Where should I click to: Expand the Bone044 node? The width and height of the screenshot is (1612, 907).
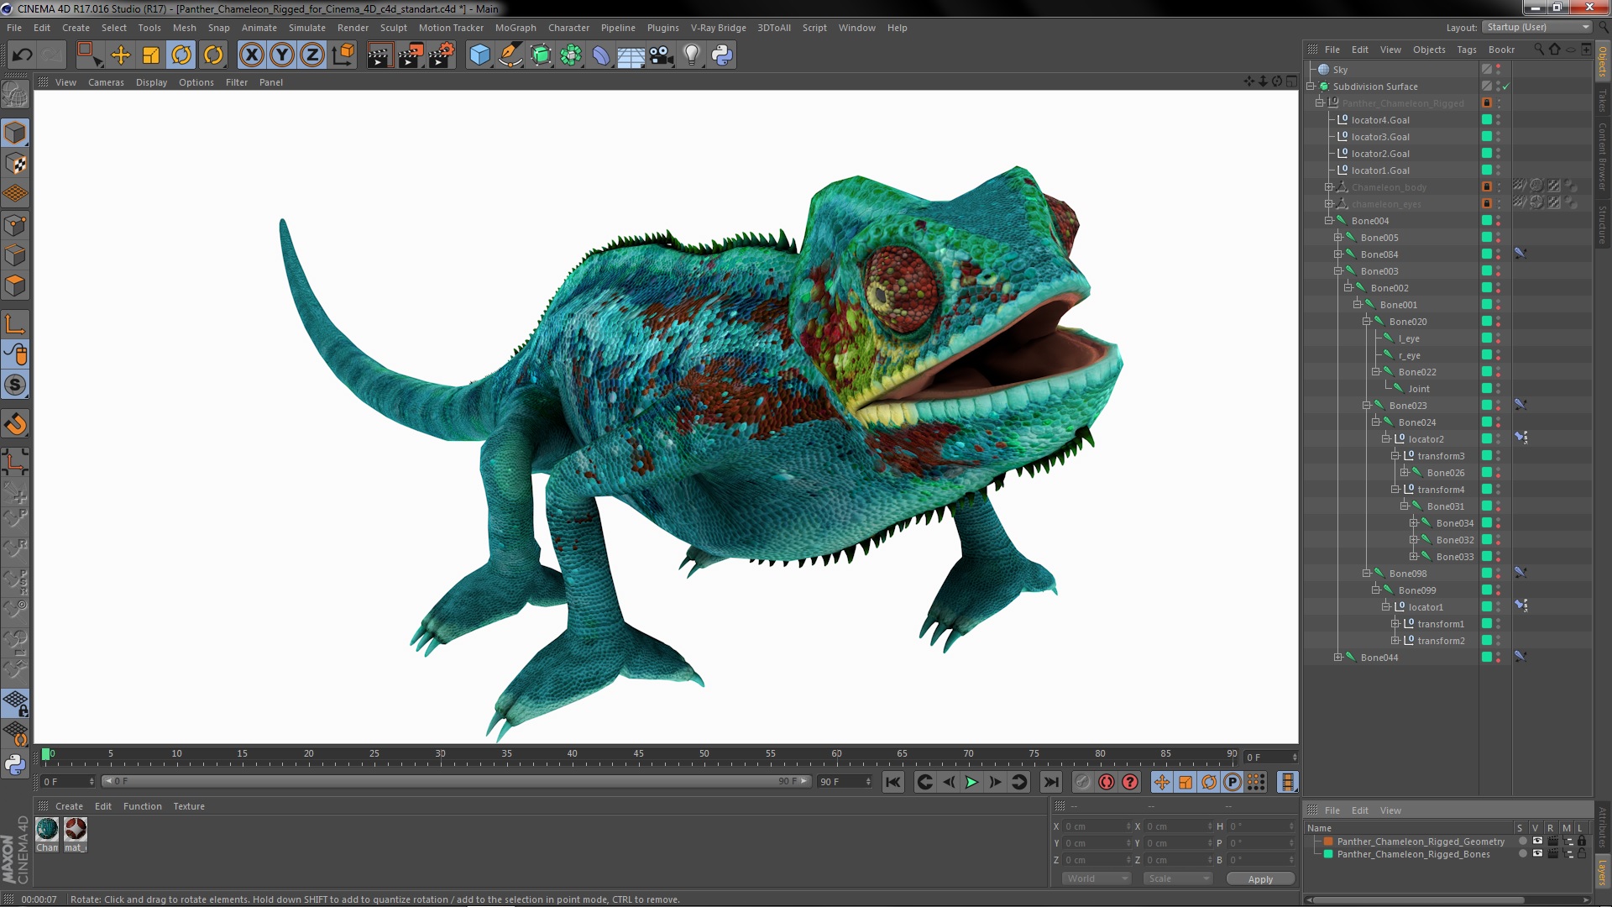click(x=1338, y=658)
